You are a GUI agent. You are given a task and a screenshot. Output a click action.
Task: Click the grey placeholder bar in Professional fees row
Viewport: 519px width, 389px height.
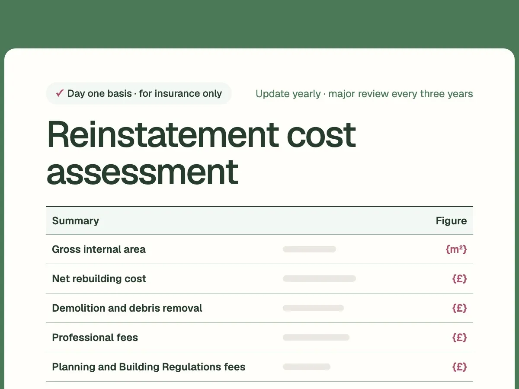(x=316, y=338)
